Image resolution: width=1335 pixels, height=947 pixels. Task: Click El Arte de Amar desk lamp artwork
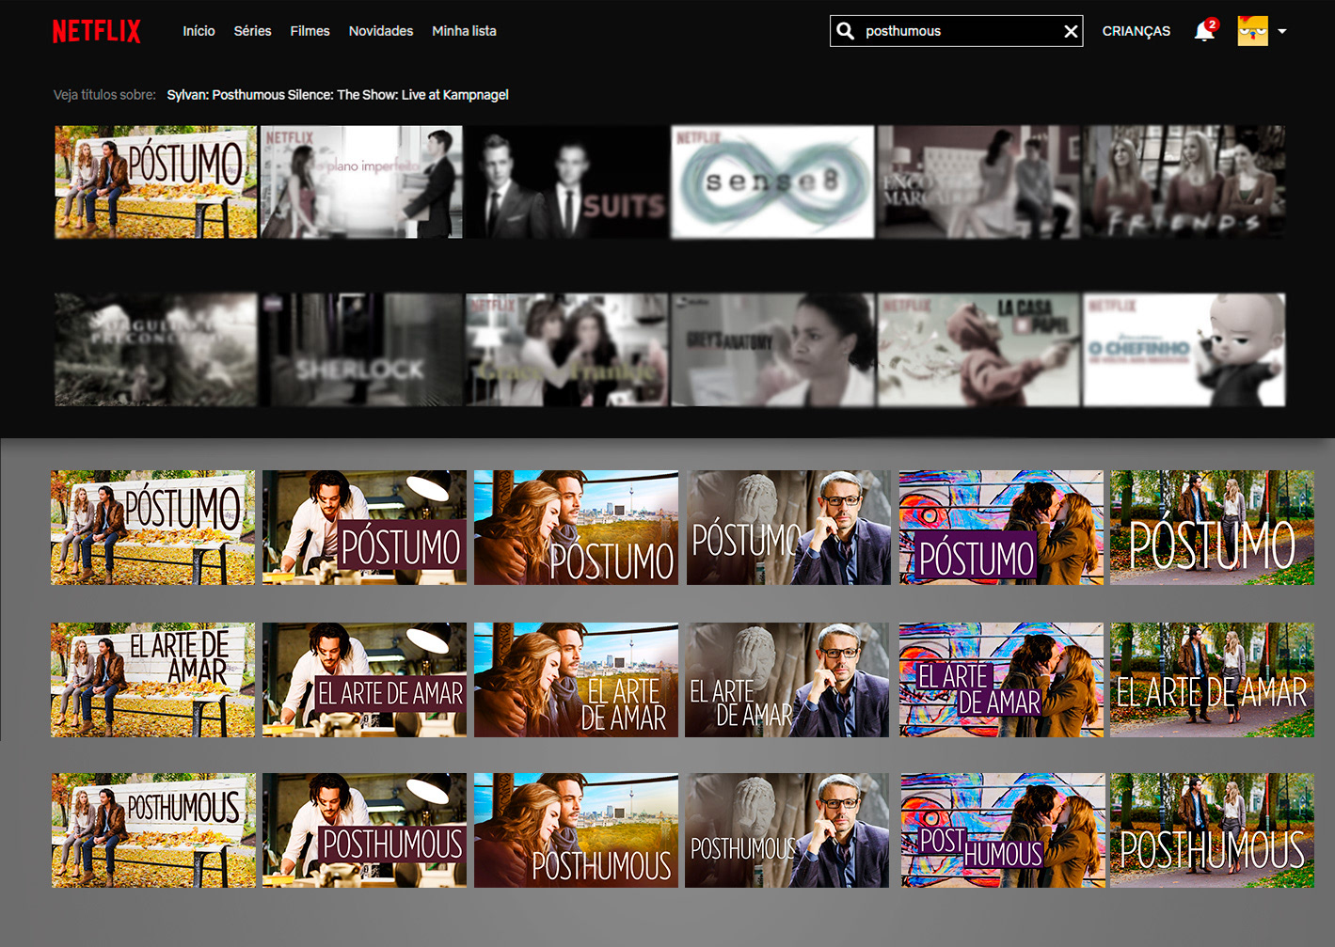(x=364, y=680)
